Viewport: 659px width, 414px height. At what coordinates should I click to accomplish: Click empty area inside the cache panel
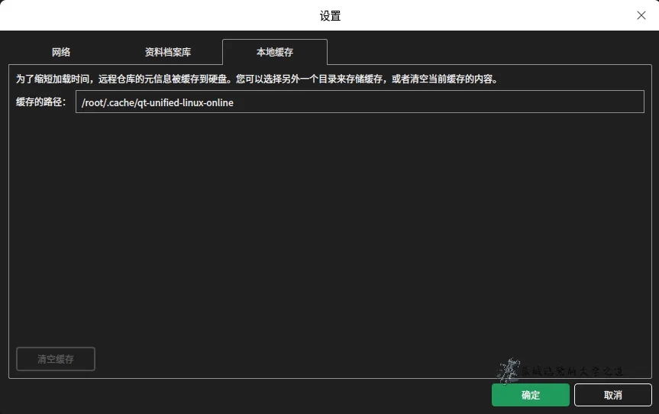328,229
